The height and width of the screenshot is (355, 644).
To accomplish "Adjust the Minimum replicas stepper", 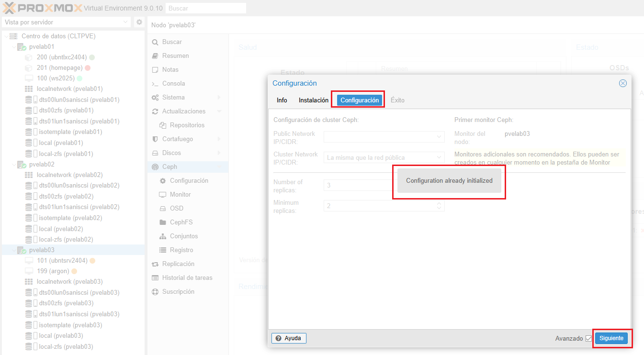I will (x=439, y=206).
